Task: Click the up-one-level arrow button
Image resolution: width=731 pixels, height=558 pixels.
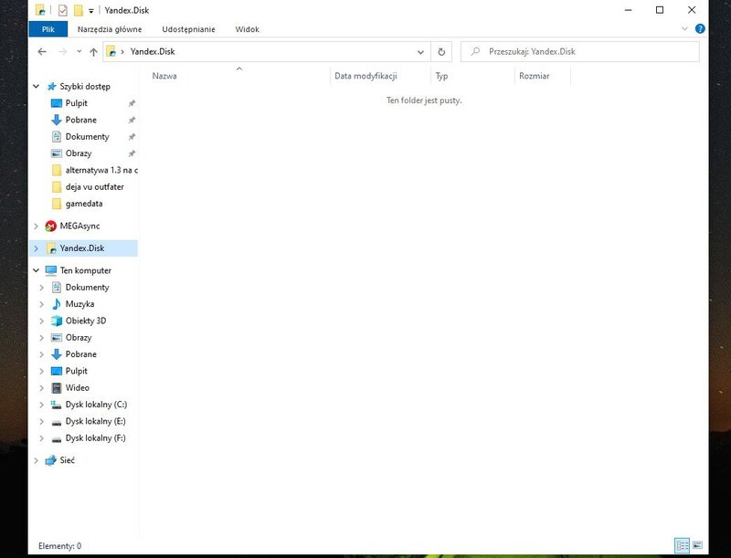Action: tap(93, 52)
